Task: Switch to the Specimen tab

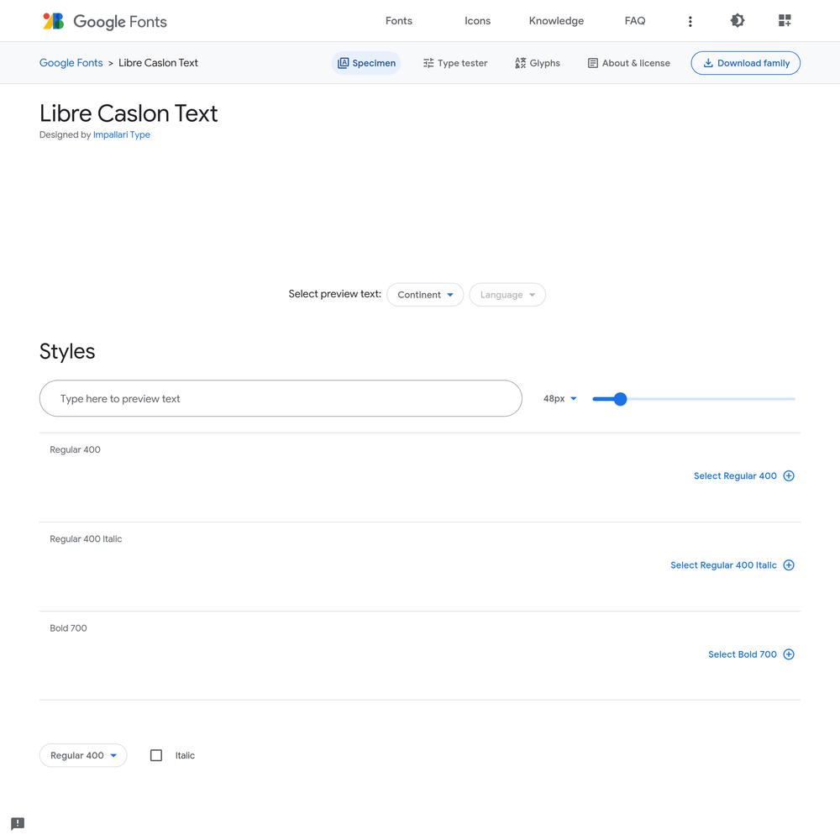Action: (366, 63)
